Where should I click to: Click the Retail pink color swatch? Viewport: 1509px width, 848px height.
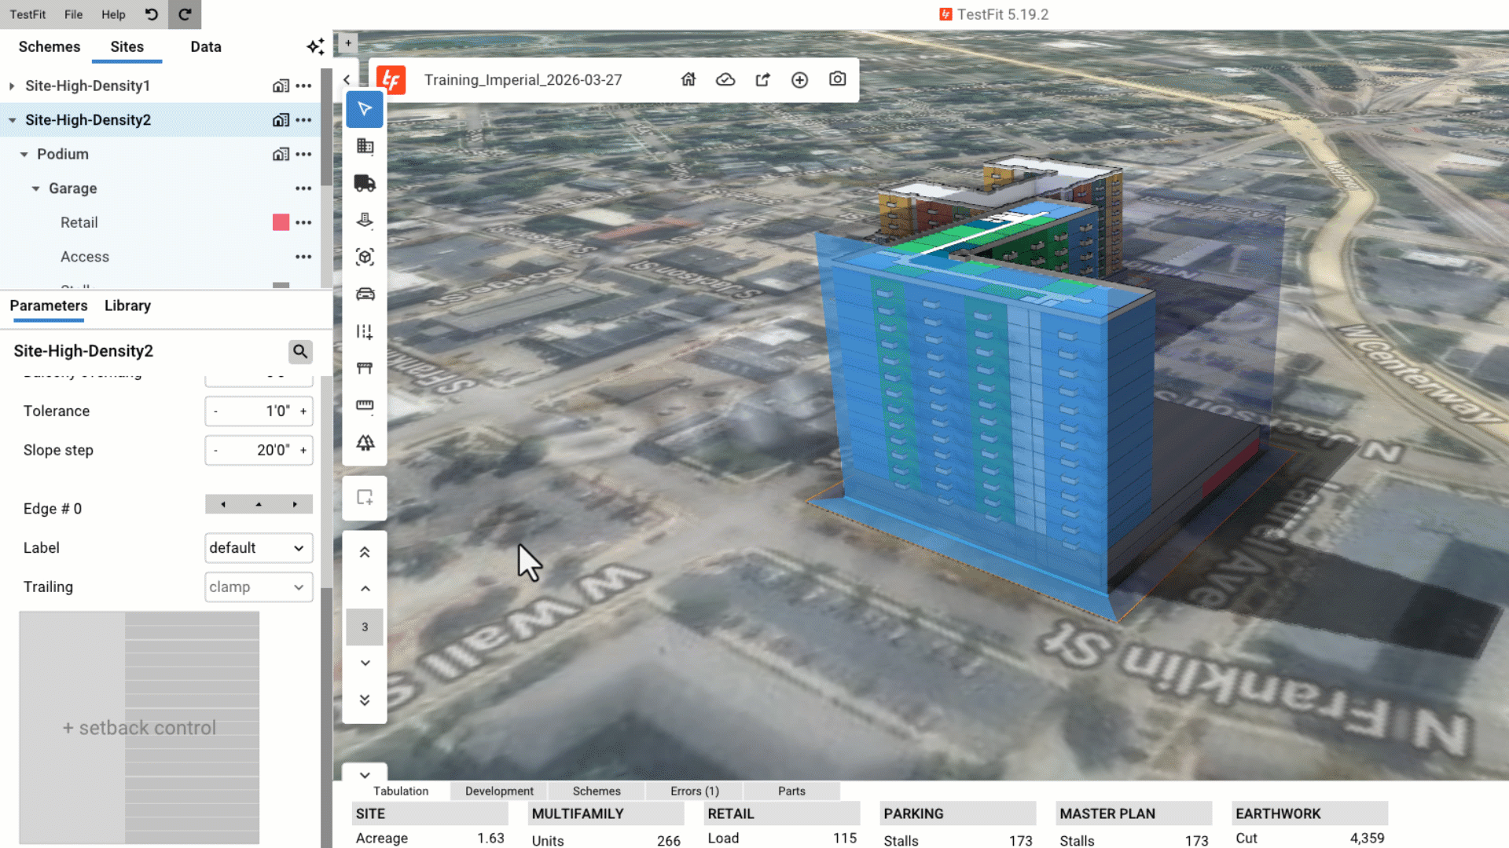point(281,222)
